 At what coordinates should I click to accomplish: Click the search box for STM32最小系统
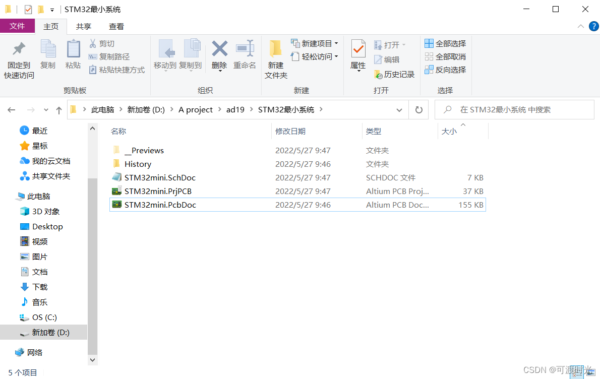click(514, 109)
